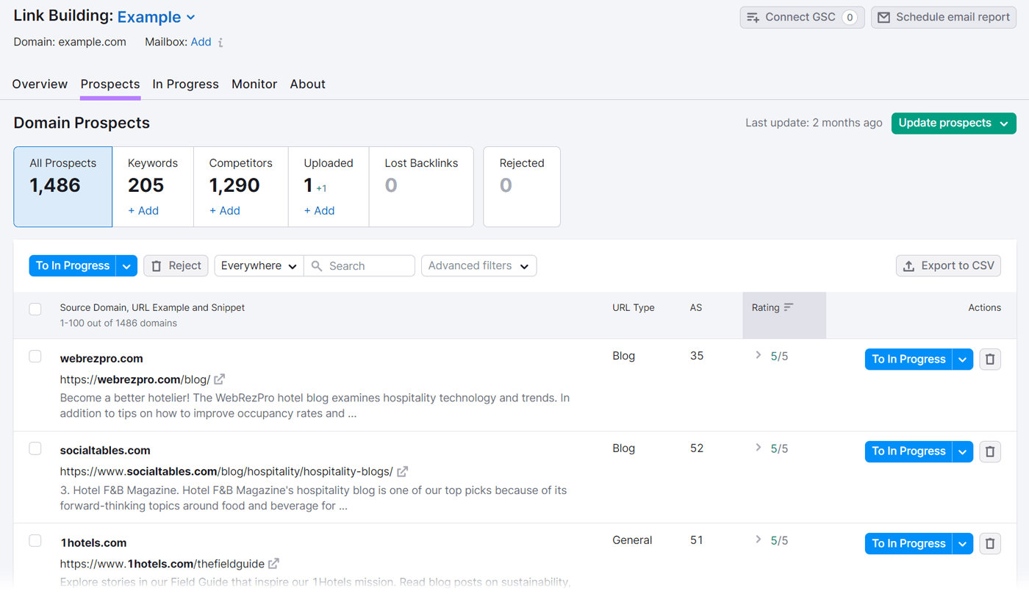Open the Monitor tab
Image resolution: width=1029 pixels, height=594 pixels.
point(254,84)
